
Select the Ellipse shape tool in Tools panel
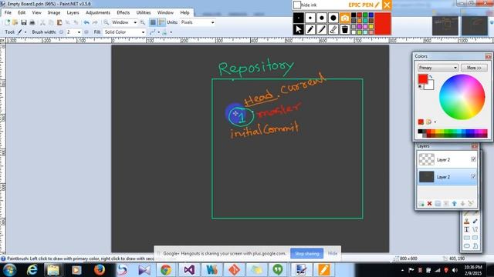point(466,245)
